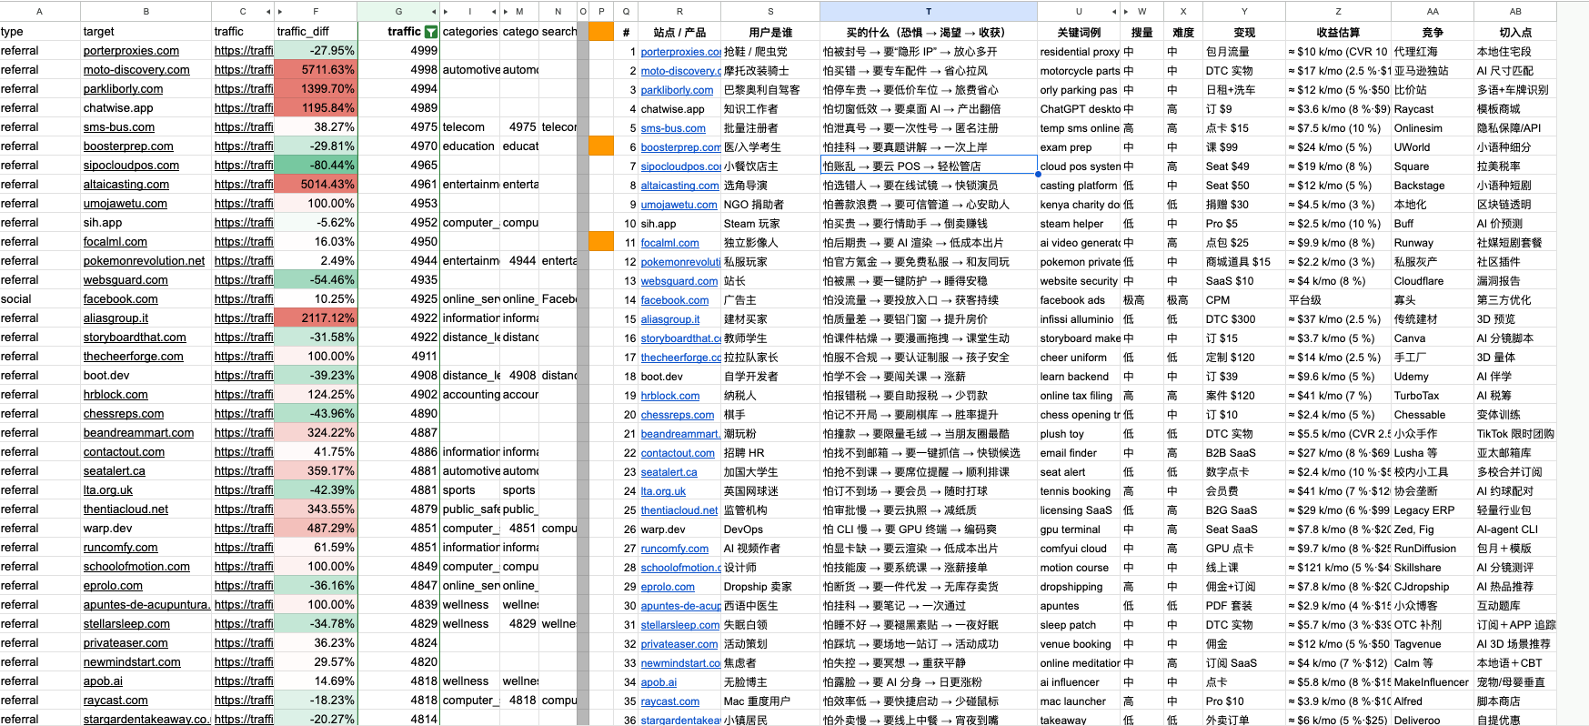
Task: Select the 'Cloudflare' competitor cell
Action: pyautogui.click(x=1432, y=281)
